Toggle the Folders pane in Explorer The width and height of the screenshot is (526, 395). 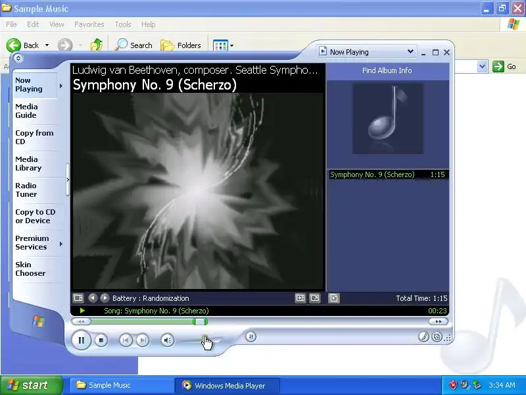pyautogui.click(x=181, y=45)
